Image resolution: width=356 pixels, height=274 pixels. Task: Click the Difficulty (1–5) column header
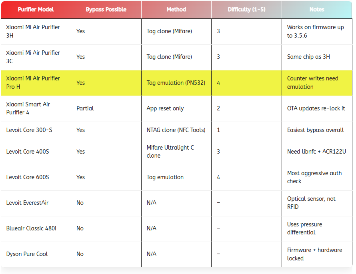246,10
